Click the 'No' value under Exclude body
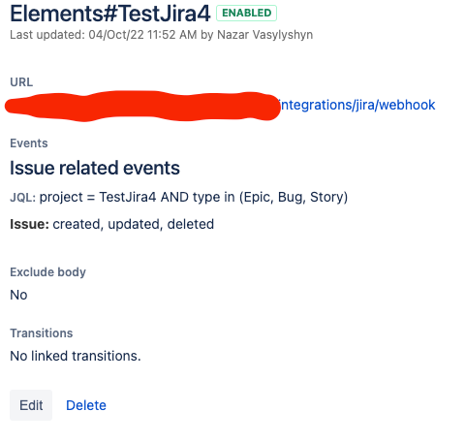The image size is (465, 443). (18, 295)
